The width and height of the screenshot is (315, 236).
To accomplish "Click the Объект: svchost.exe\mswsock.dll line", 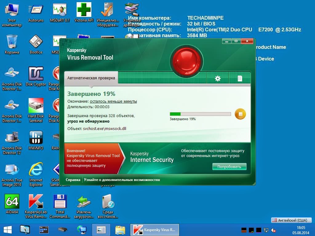I will (x=97, y=129).
